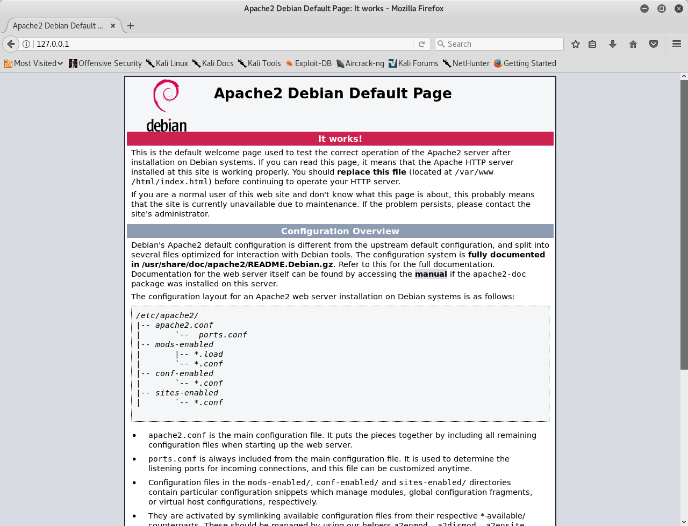688x526 pixels.
Task: Open the downloads arrow icon
Action: (613, 44)
